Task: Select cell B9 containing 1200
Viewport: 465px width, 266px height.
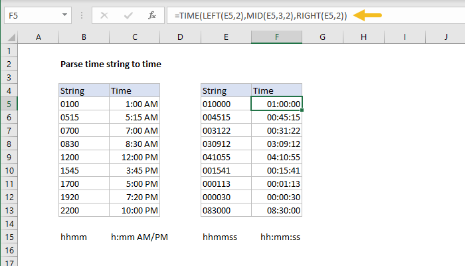Action: 83,156
